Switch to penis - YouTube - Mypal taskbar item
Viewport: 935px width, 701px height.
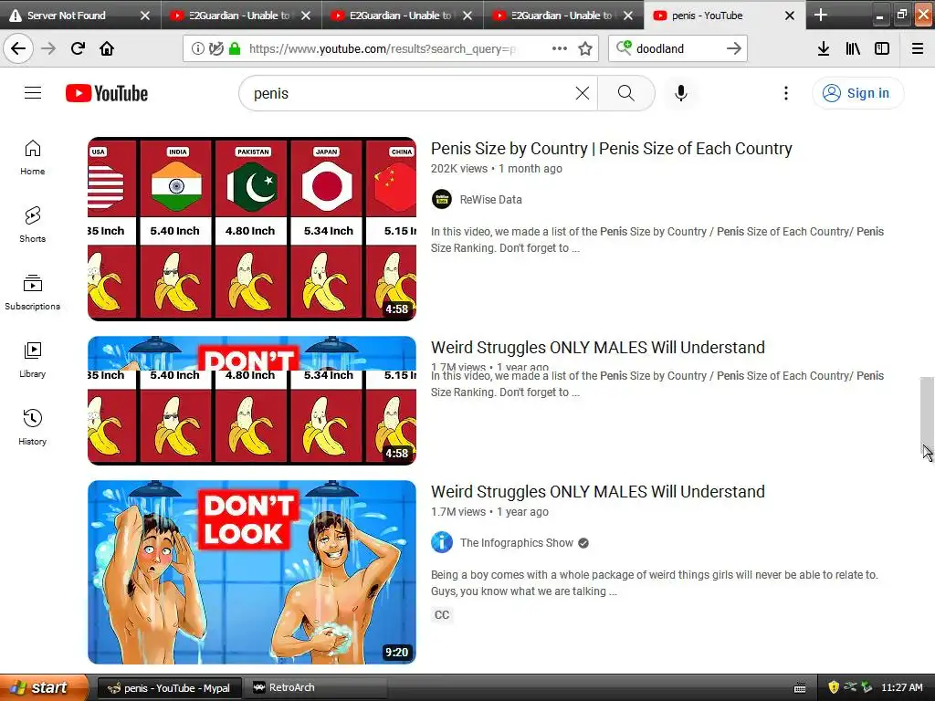[169, 688]
